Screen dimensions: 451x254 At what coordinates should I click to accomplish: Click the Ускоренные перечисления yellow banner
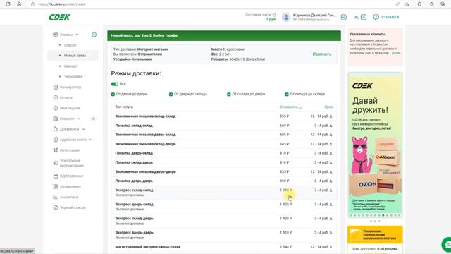coord(375,235)
